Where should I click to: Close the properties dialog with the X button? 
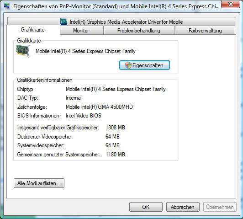coord(231,4)
